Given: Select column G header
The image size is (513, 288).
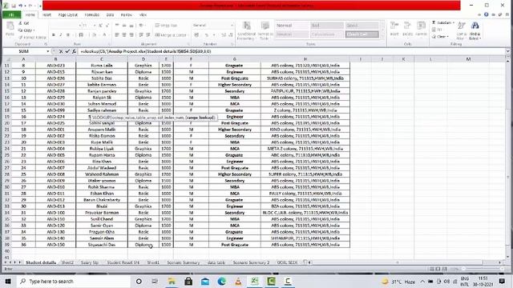Looking at the screenshot, I should click(235, 59).
